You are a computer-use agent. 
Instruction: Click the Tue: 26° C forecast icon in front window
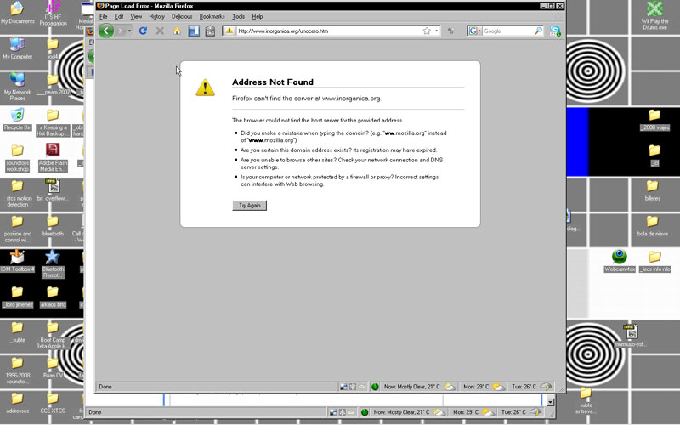pyautogui.click(x=546, y=387)
